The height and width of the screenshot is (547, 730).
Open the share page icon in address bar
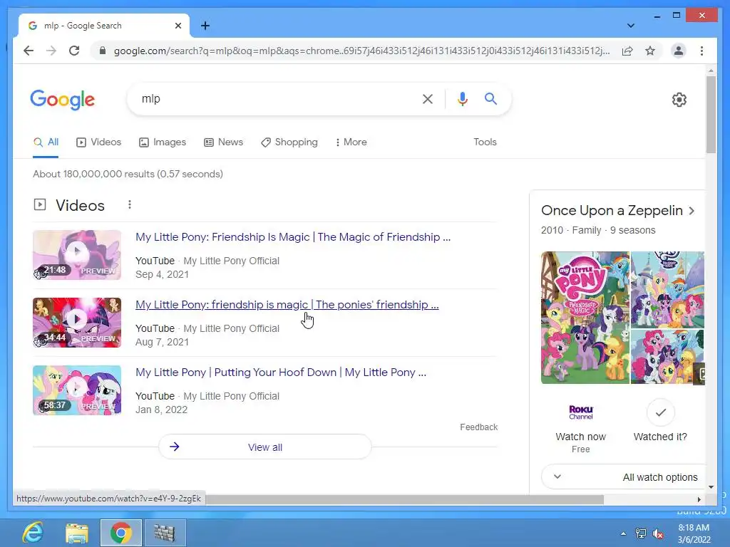(x=627, y=51)
